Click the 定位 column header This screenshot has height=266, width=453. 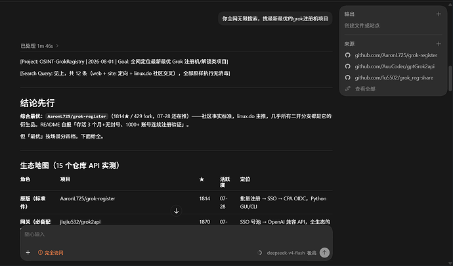click(245, 179)
